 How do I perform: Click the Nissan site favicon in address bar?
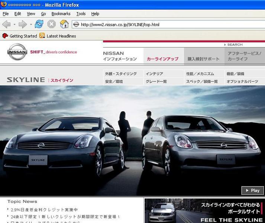[x=76, y=25]
